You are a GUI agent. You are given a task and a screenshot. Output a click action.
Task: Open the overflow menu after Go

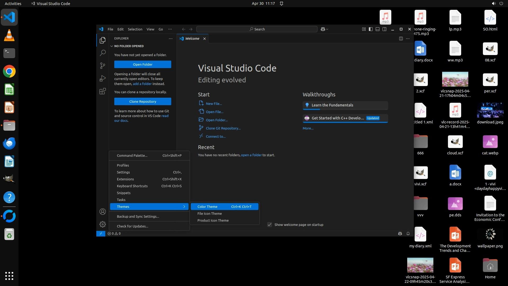170,29
